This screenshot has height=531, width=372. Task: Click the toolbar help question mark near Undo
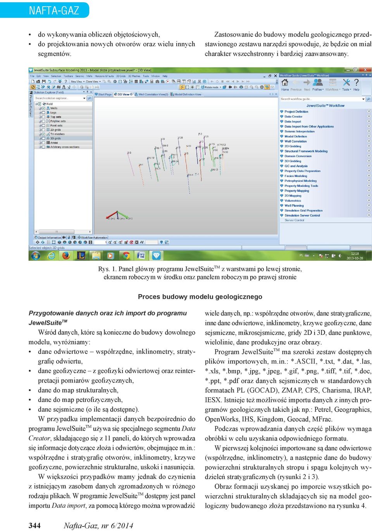tap(65, 81)
